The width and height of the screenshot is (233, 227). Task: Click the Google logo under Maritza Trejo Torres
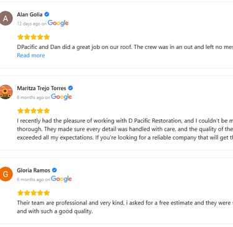(x=62, y=97)
